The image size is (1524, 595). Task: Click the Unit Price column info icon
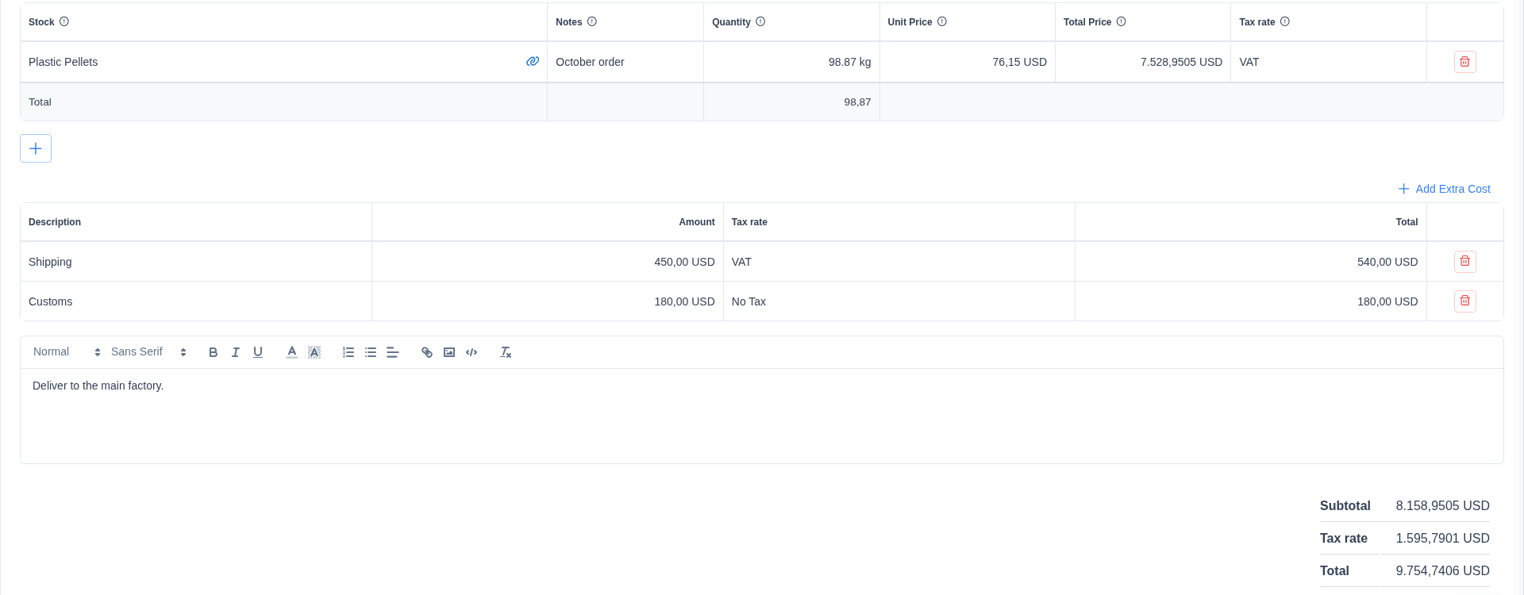click(x=942, y=21)
